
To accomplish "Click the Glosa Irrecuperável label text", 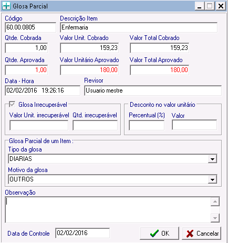I will [x=43, y=105].
